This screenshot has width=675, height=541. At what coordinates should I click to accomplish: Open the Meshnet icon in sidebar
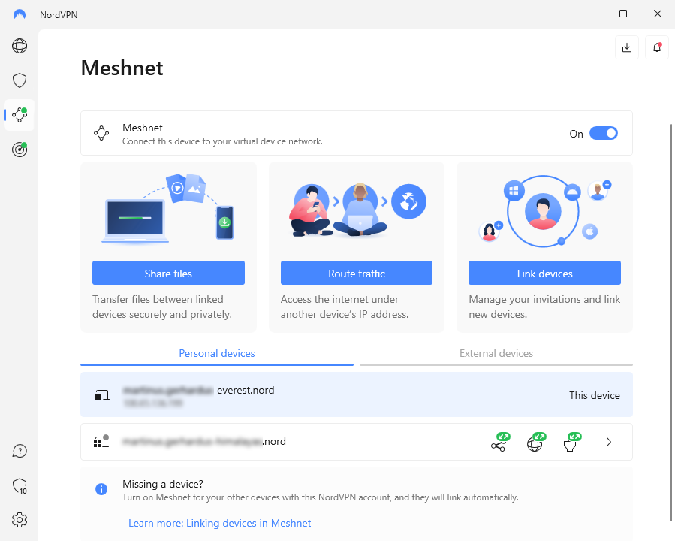[19, 115]
